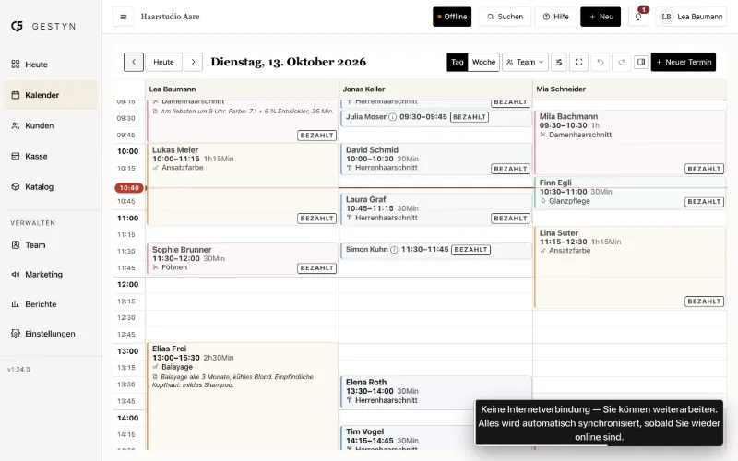Click the 10:40 current time marker
Viewport: 738px width, 461px height.
129,188
